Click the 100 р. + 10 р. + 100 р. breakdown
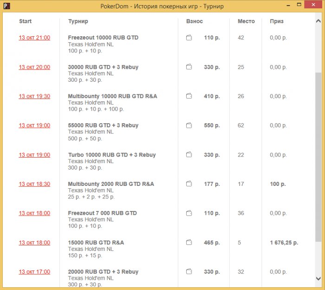The image size is (325, 290). [x=96, y=109]
